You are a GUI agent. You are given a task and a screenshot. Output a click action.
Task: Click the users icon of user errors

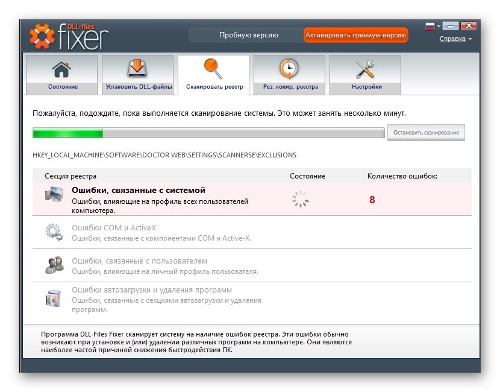(54, 265)
